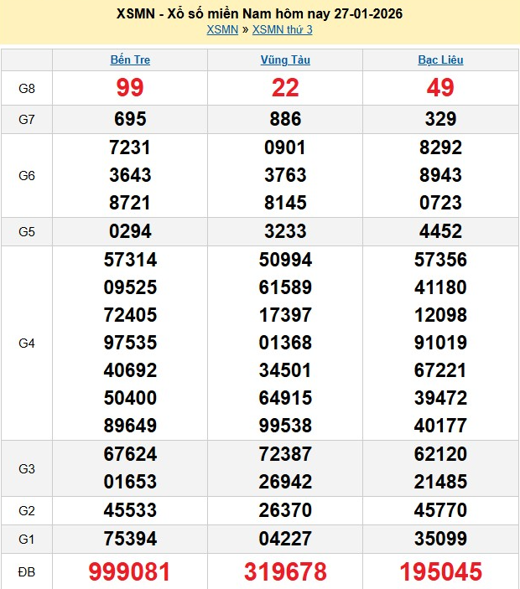This screenshot has width=520, height=589.
Task: Open the XSMN breadcrumb link
Action: [221, 30]
